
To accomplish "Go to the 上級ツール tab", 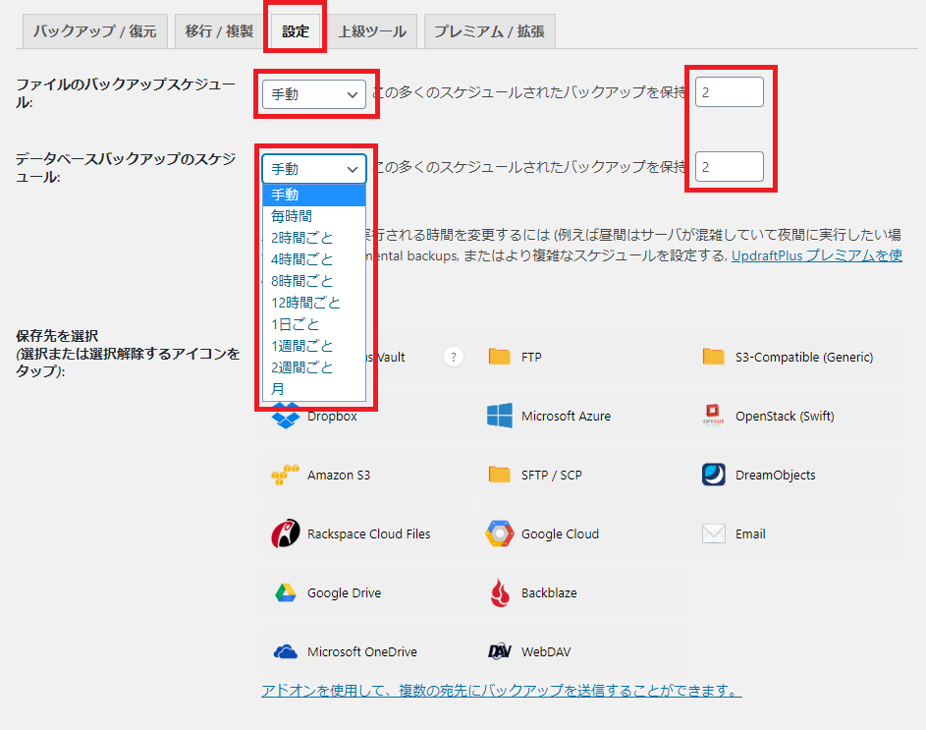I will click(x=372, y=31).
